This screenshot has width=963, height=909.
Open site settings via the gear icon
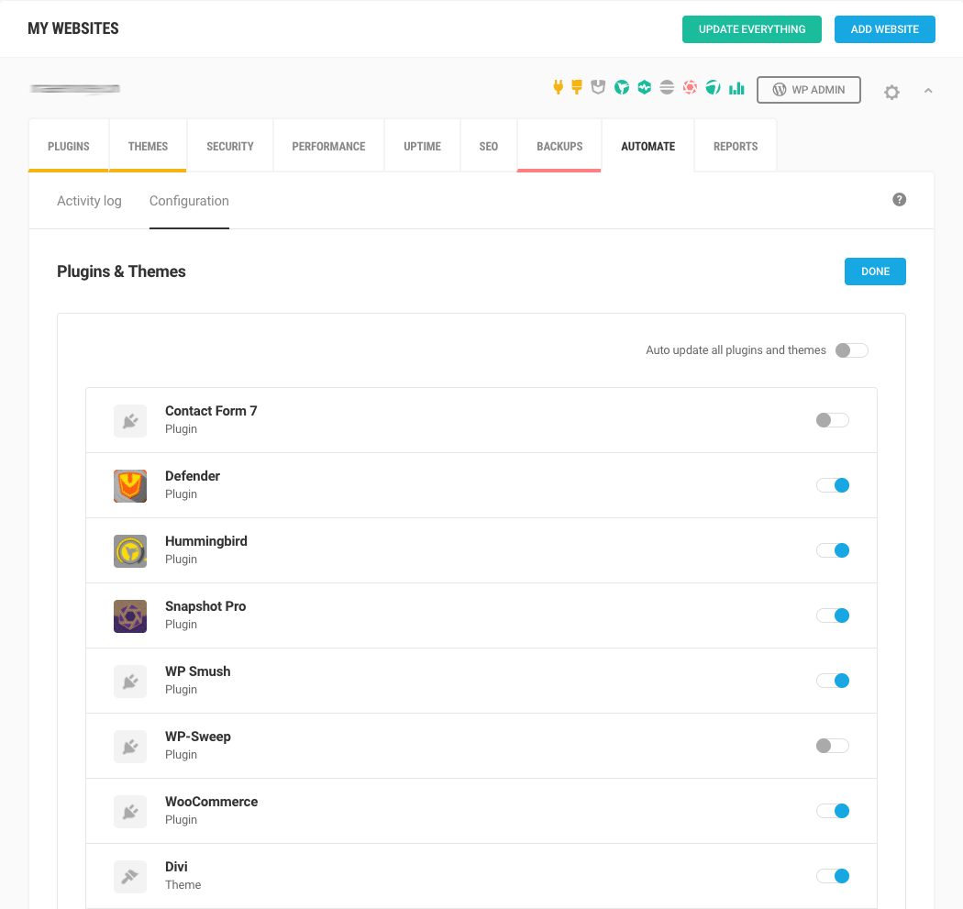point(891,92)
